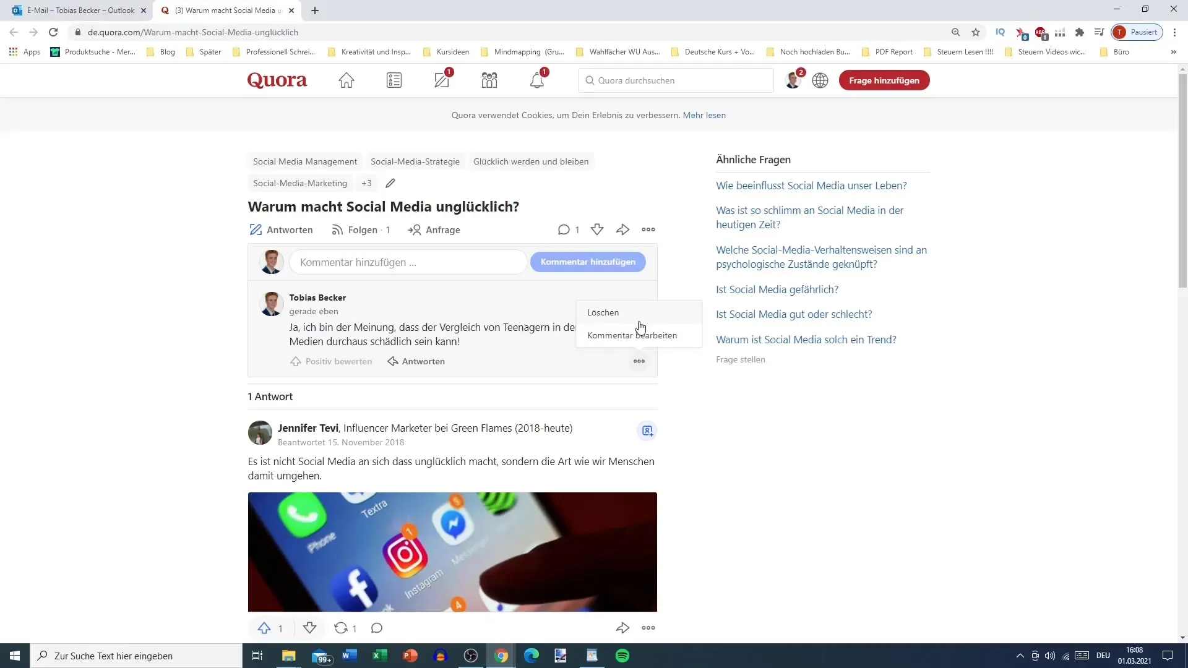Open Spotify from taskbar
The height and width of the screenshot is (668, 1188).
[622, 656]
